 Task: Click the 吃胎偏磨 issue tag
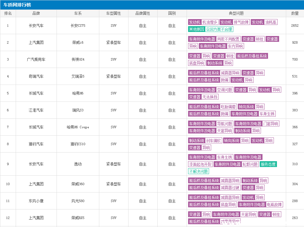(x=228, y=107)
